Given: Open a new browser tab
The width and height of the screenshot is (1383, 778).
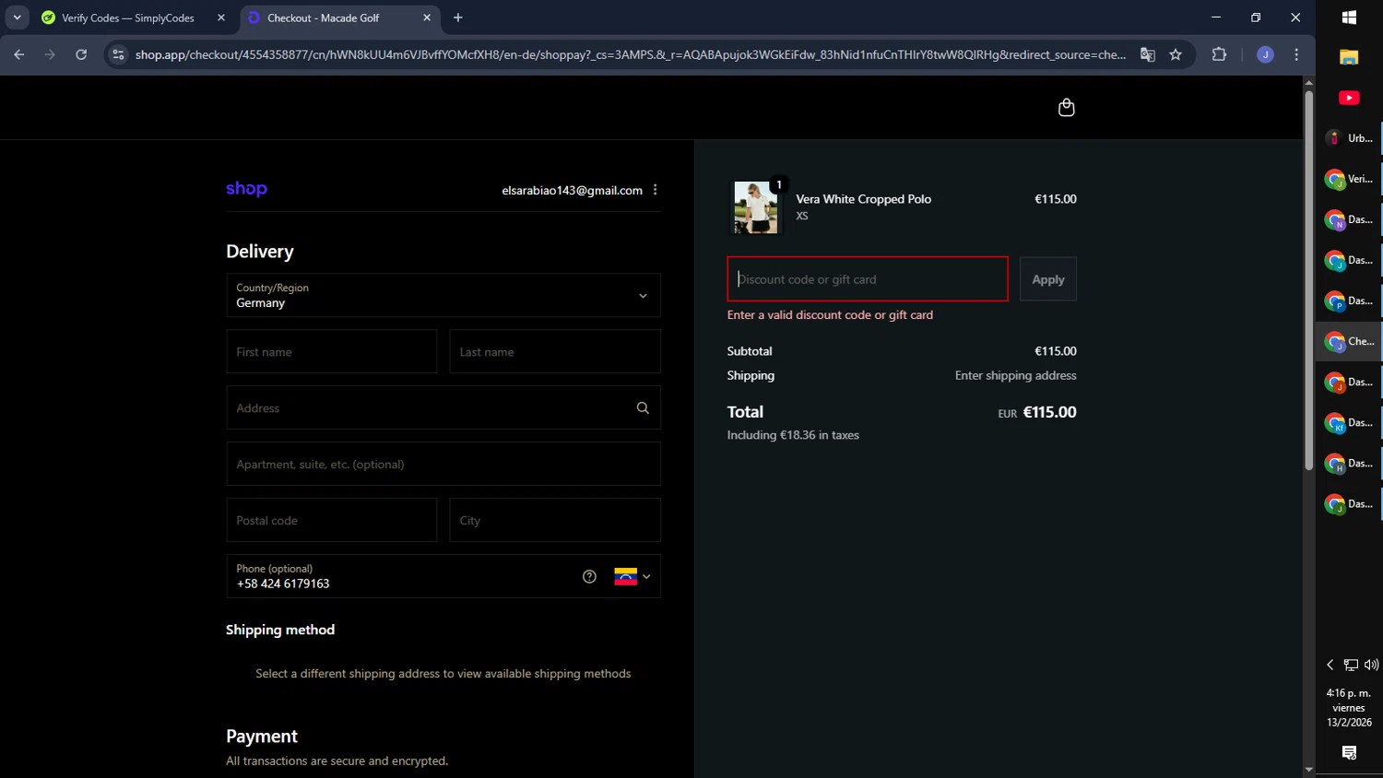Looking at the screenshot, I should (x=458, y=18).
